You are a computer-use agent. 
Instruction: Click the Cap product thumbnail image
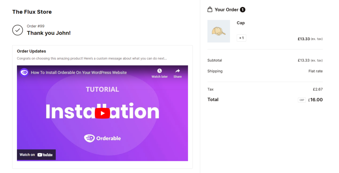[218, 31]
